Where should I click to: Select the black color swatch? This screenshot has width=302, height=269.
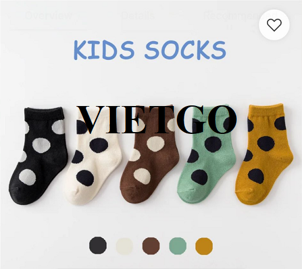pos(98,245)
